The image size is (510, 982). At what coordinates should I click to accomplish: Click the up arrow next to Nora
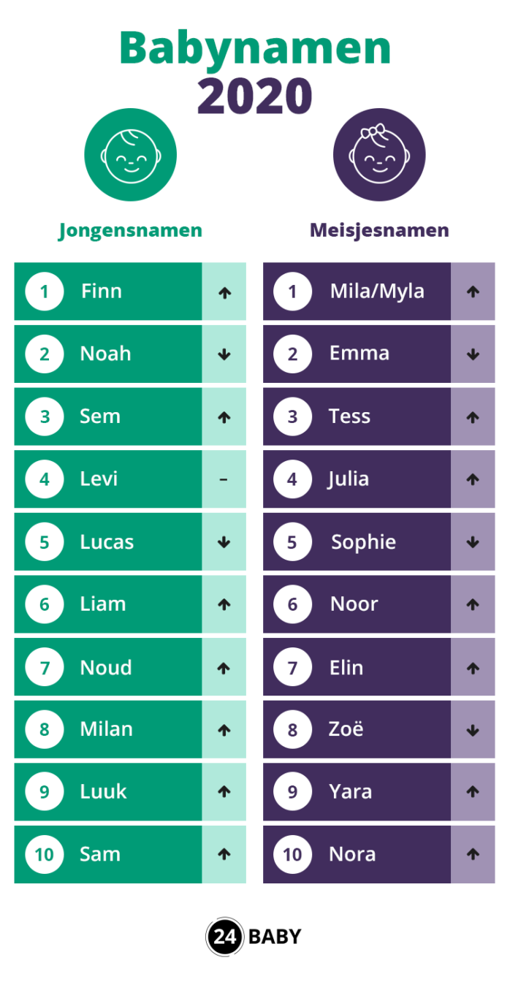(x=473, y=854)
